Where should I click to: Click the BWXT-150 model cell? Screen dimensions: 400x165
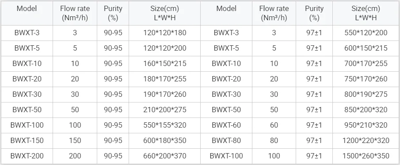(27, 140)
